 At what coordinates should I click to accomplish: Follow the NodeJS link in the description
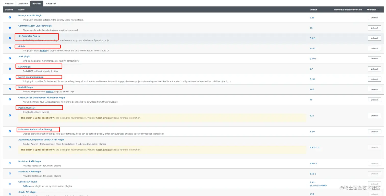tap(50, 92)
